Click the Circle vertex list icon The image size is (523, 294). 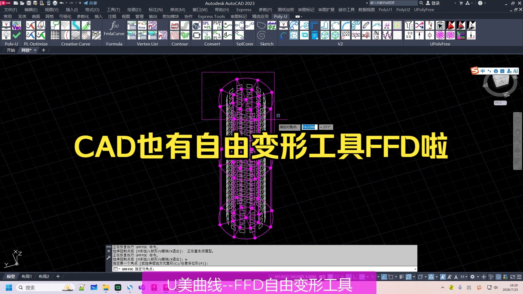[x=132, y=35]
